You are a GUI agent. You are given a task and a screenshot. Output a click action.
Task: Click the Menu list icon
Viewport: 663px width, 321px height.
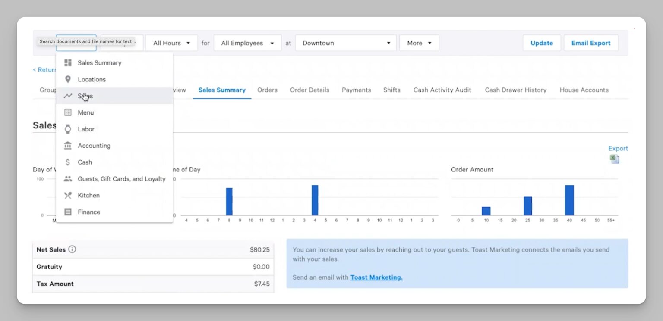(x=68, y=112)
